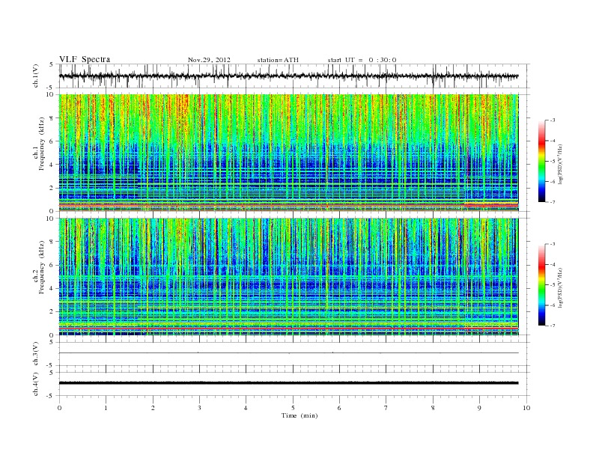Click the upper color scale bar
Image resolution: width=593 pixels, height=458 pixels.
click(x=541, y=161)
